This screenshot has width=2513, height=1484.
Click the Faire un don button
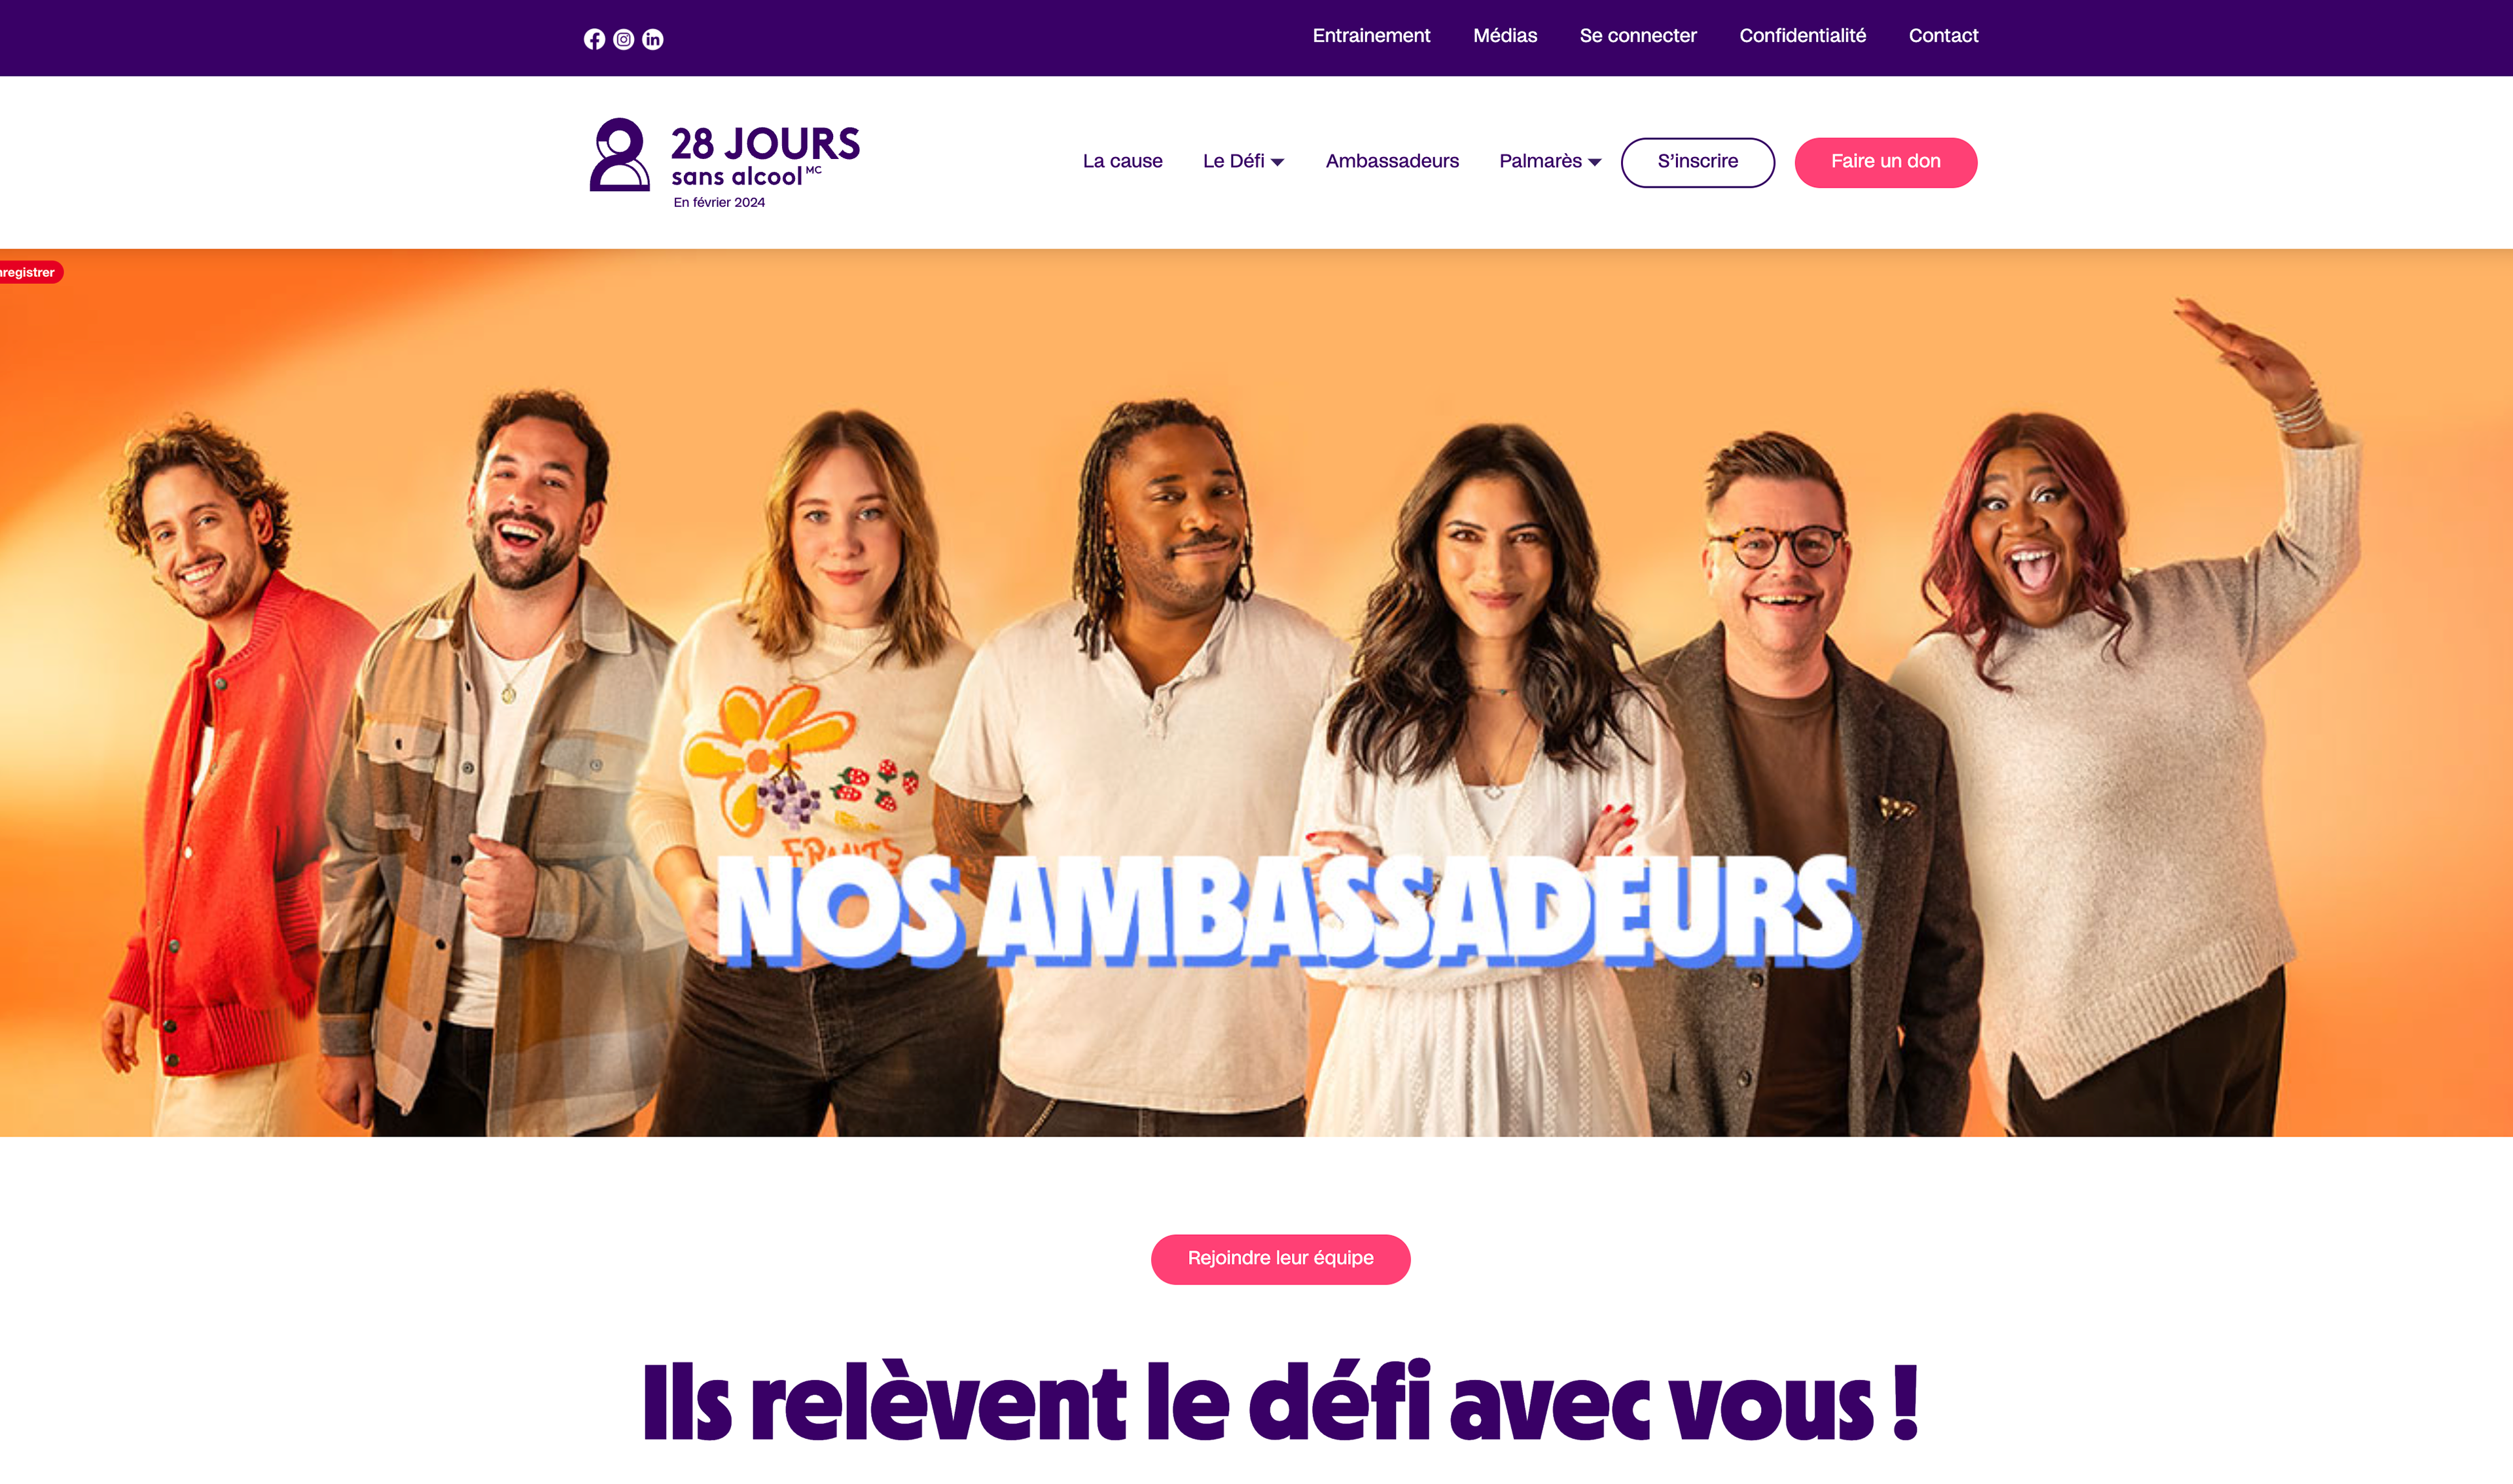click(1885, 162)
